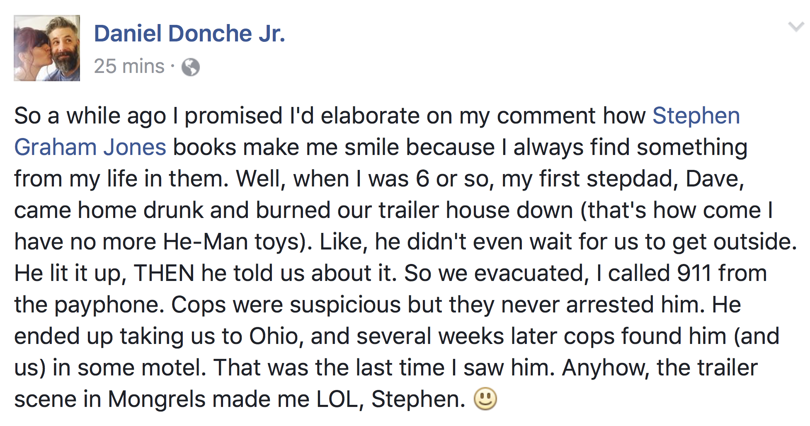Click the globe public audience icon
Image resolution: width=810 pixels, height=426 pixels.
point(191,67)
